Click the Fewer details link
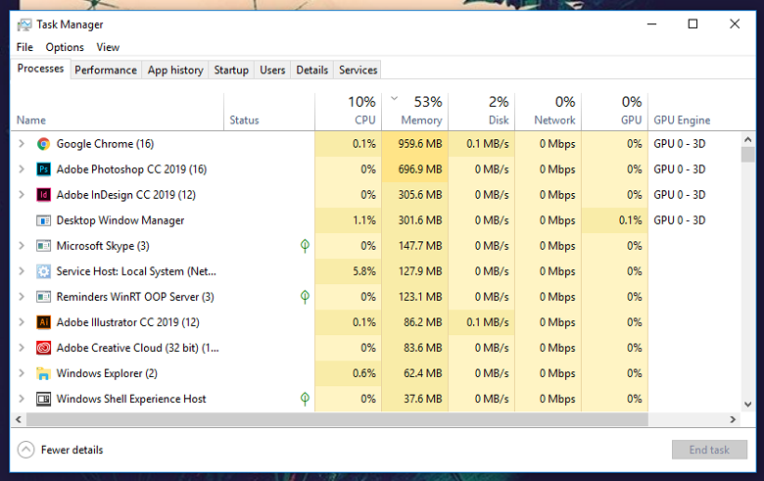The width and height of the screenshot is (764, 481). tap(72, 450)
